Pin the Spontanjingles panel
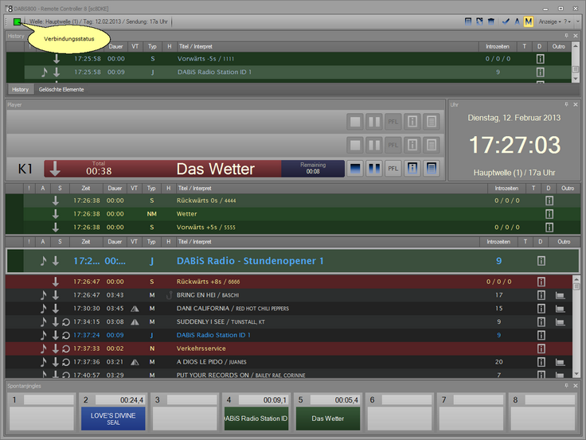The image size is (586, 440). pyautogui.click(x=567, y=386)
